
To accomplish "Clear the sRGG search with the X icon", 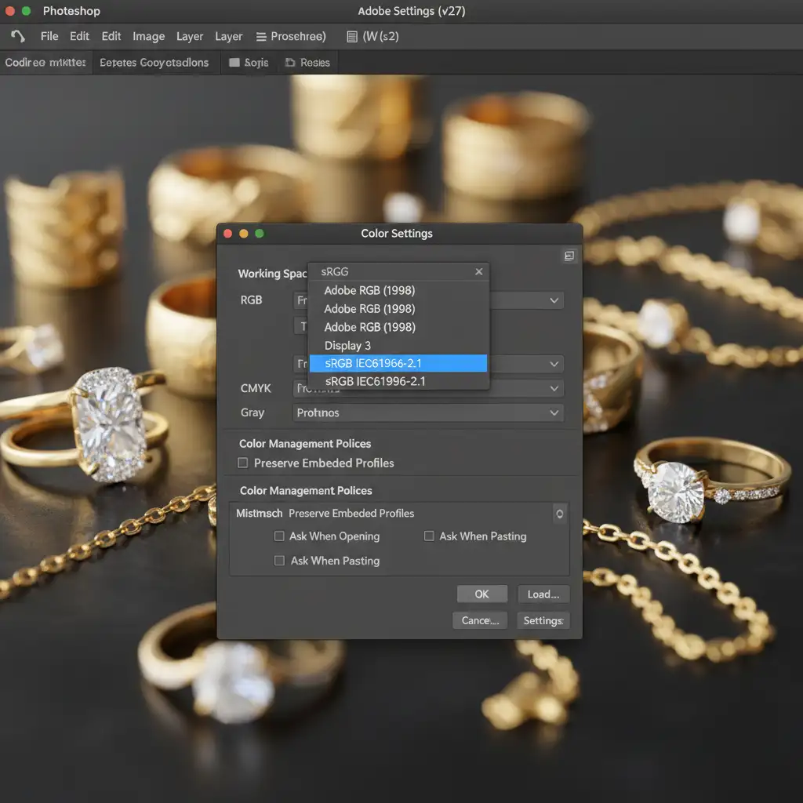I will coord(478,272).
